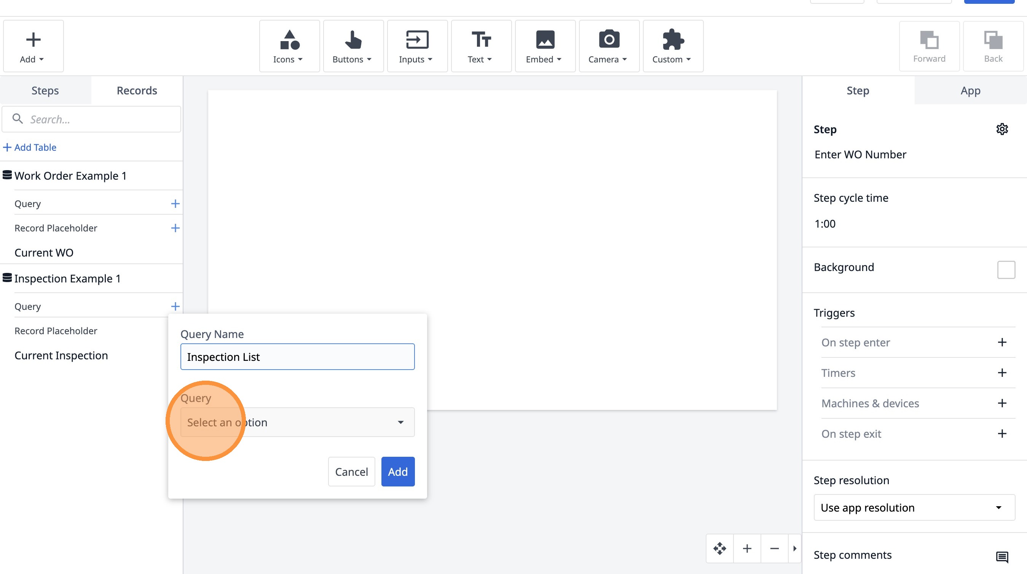Open the Embed widget menu
1027x574 pixels.
click(545, 46)
